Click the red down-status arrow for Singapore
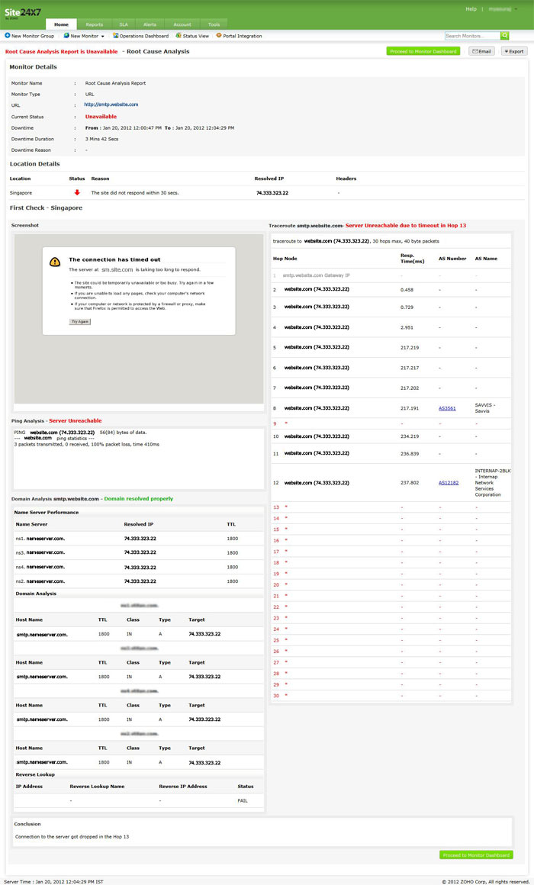This screenshot has width=534, height=885. click(x=76, y=192)
